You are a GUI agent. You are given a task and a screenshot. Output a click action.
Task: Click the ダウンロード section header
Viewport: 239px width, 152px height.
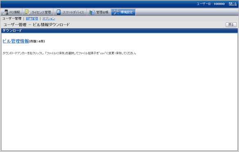pos(120,30)
